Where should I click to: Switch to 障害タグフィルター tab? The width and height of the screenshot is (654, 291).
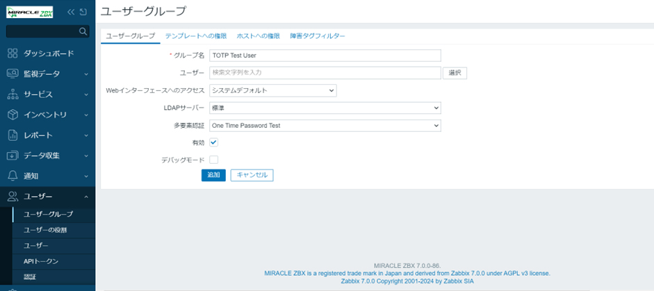point(318,36)
